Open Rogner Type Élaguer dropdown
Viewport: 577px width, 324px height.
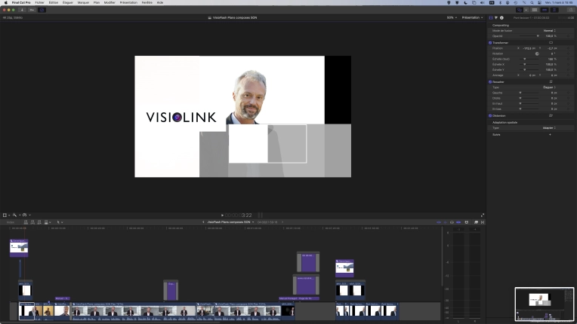(549, 87)
